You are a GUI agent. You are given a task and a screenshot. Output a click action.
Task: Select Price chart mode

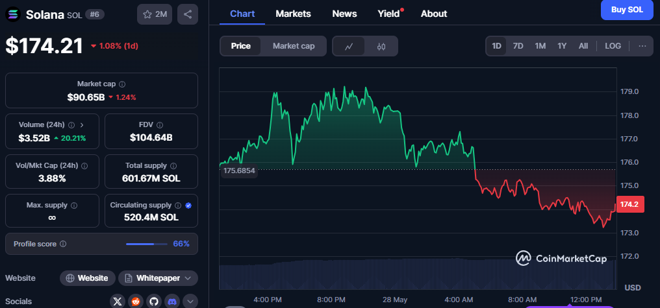tap(241, 46)
